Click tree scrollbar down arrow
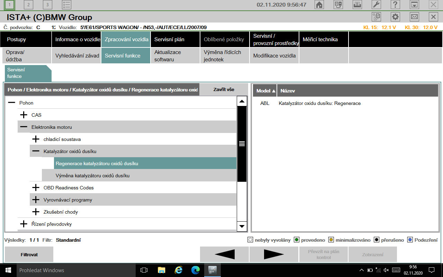The height and width of the screenshot is (277, 443). (x=242, y=226)
